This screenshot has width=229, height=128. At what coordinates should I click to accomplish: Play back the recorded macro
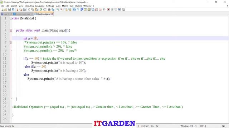116,10
